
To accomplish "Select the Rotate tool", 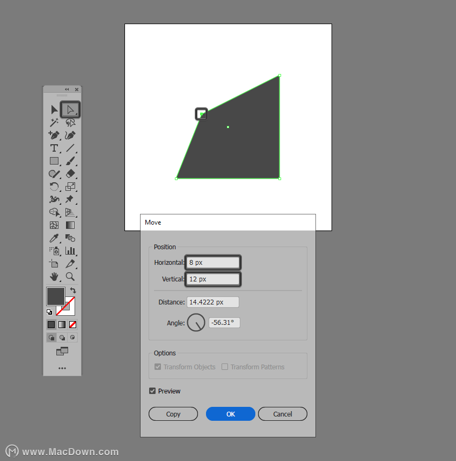I will (54, 187).
